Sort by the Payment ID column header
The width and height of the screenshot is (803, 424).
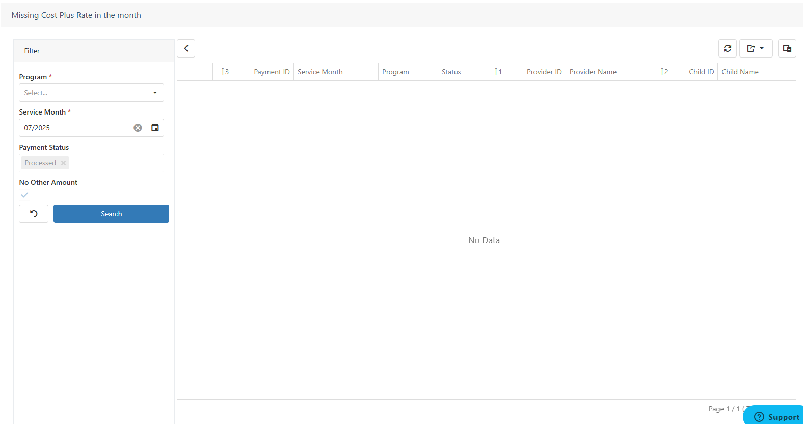click(271, 72)
